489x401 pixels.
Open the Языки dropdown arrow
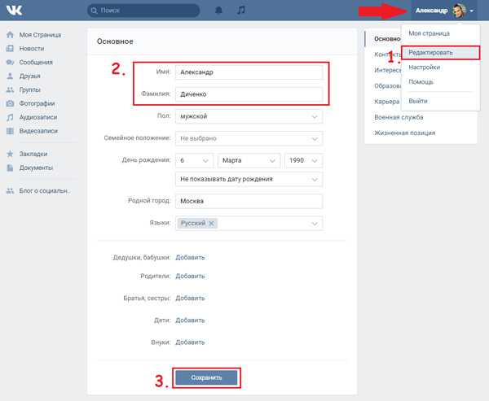tap(315, 224)
